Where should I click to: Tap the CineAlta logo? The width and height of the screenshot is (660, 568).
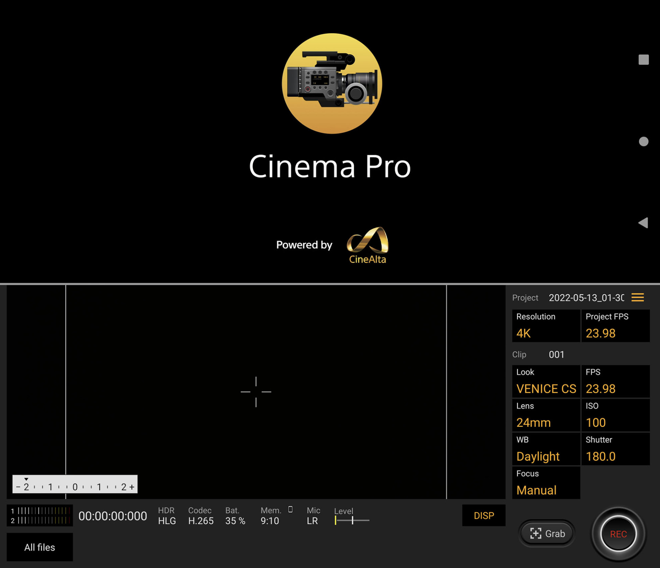pos(367,245)
